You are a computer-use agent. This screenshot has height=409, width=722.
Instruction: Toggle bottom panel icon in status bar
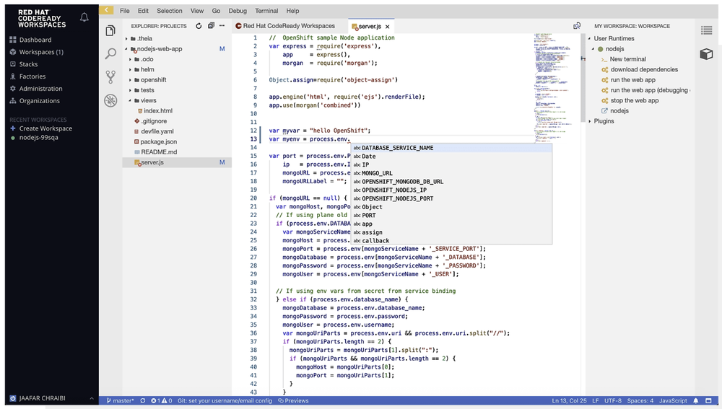tap(709, 401)
